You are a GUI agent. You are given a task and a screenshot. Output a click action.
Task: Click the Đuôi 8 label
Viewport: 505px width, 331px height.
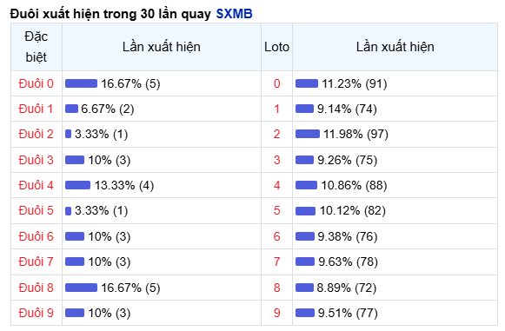[37, 288]
